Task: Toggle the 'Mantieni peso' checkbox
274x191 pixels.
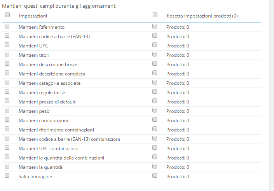Action: click(x=7, y=110)
